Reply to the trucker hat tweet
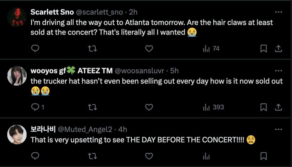 pos(35,107)
